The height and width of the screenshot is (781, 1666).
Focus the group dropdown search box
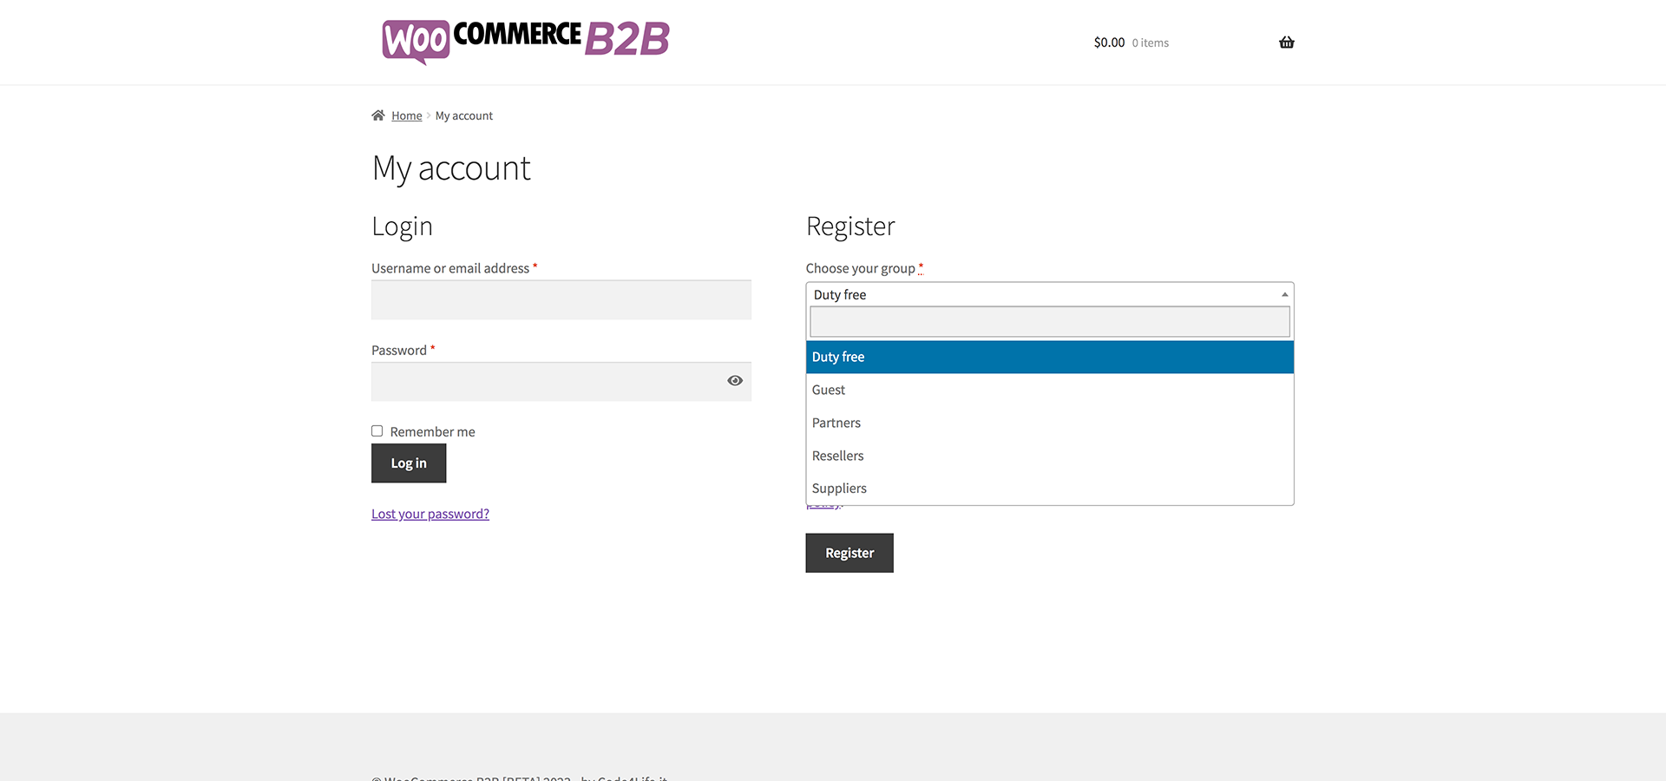click(x=1049, y=322)
